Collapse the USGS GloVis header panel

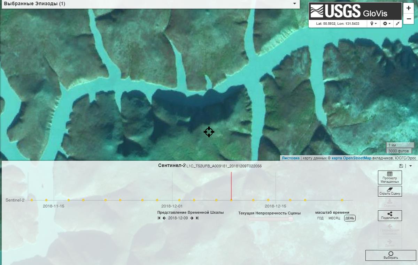397,23
